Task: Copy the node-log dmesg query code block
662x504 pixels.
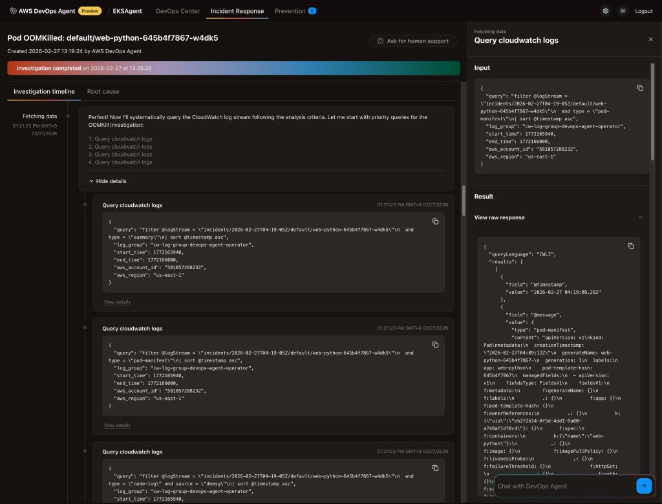Action: pos(435,468)
